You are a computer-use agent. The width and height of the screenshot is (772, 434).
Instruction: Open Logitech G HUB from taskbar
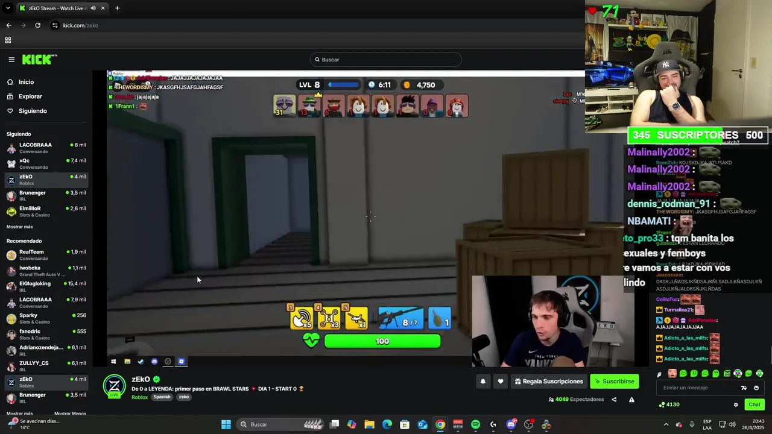[493, 424]
